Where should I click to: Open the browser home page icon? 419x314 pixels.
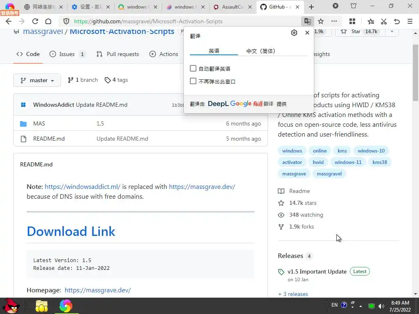click(48, 21)
